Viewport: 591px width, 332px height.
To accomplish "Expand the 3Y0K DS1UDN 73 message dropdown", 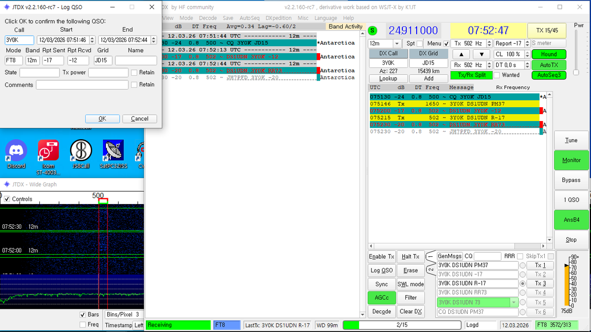I will pos(514,302).
